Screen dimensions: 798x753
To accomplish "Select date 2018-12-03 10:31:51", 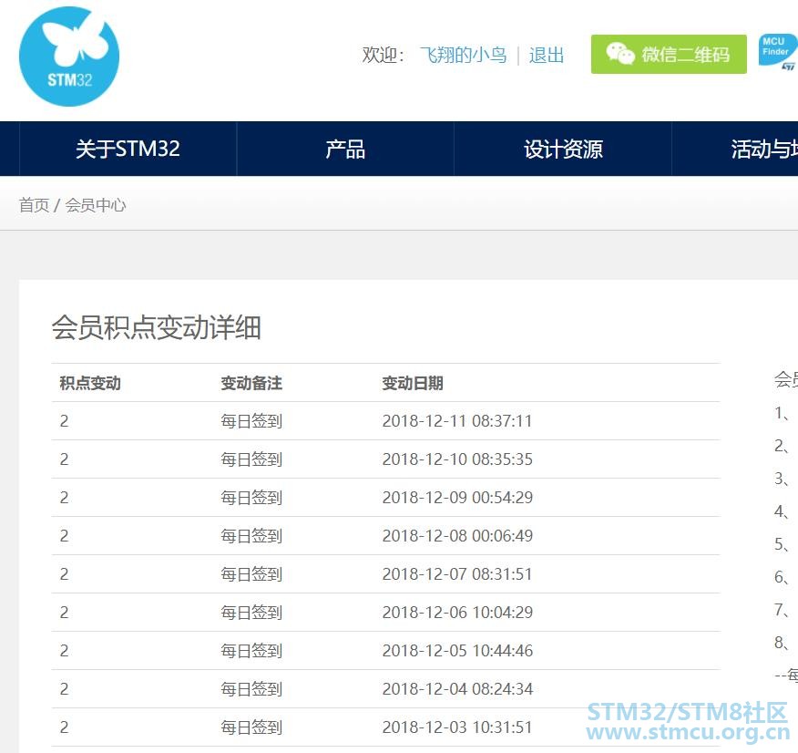I will click(457, 727).
